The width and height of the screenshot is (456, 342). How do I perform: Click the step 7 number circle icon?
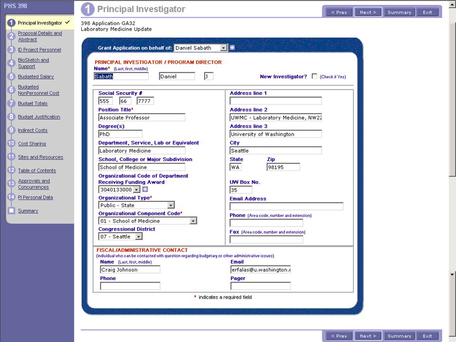point(11,103)
